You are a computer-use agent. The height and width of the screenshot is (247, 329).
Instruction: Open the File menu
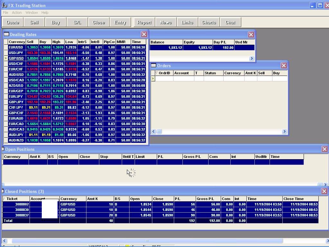(x=5, y=13)
